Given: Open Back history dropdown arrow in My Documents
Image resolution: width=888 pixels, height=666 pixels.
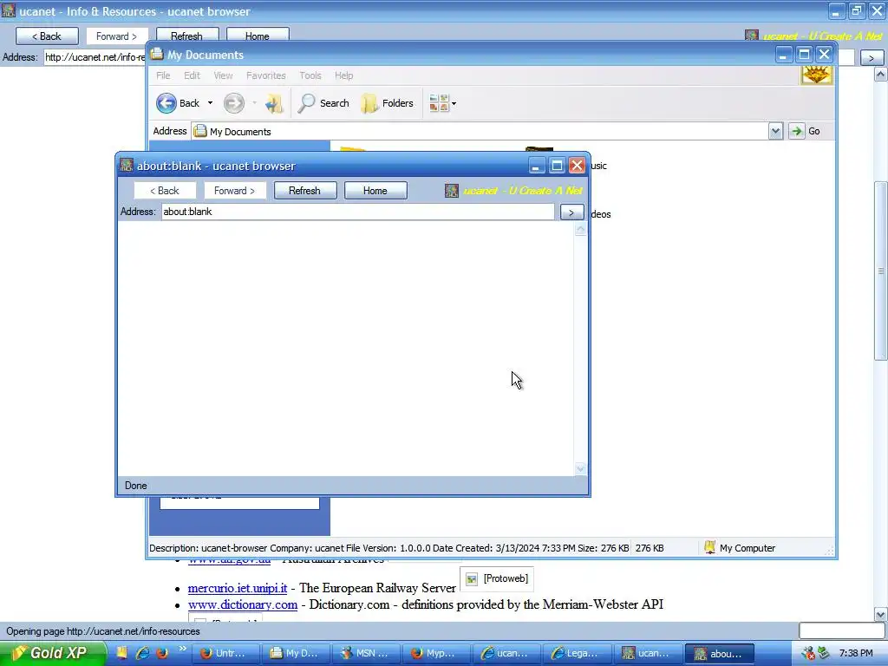Looking at the screenshot, I should pos(210,103).
